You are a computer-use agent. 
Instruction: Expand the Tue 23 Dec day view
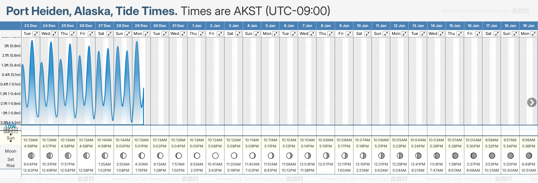(36, 34)
